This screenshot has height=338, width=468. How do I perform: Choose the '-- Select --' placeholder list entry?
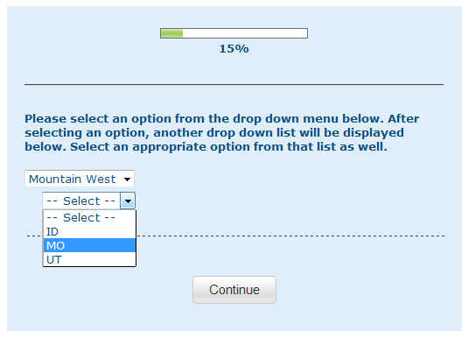point(89,217)
